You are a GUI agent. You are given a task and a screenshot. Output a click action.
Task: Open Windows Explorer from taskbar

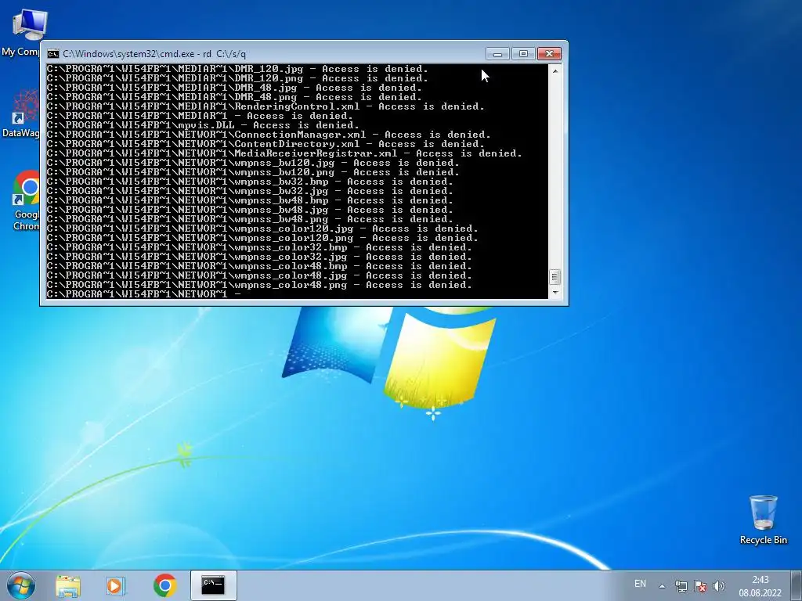(68, 585)
